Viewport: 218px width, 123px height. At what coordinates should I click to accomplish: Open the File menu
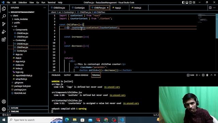[x=8, y=2]
